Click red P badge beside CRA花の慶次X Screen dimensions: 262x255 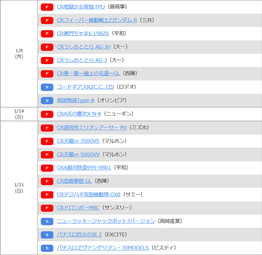click(47, 114)
